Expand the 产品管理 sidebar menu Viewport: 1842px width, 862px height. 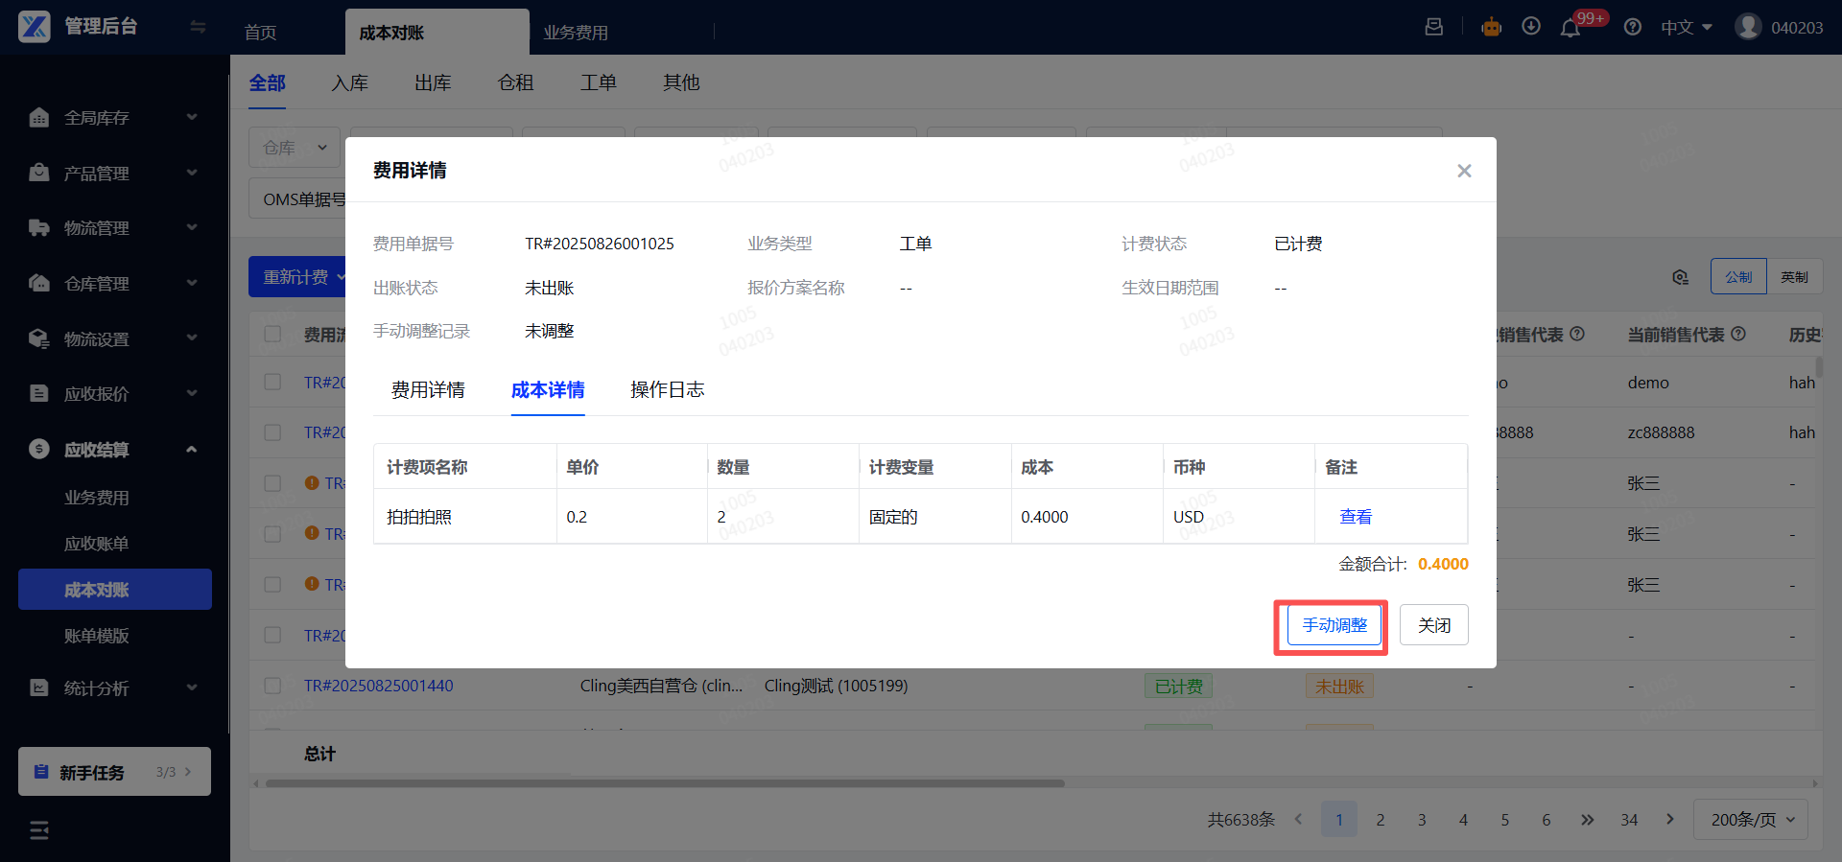(x=192, y=173)
